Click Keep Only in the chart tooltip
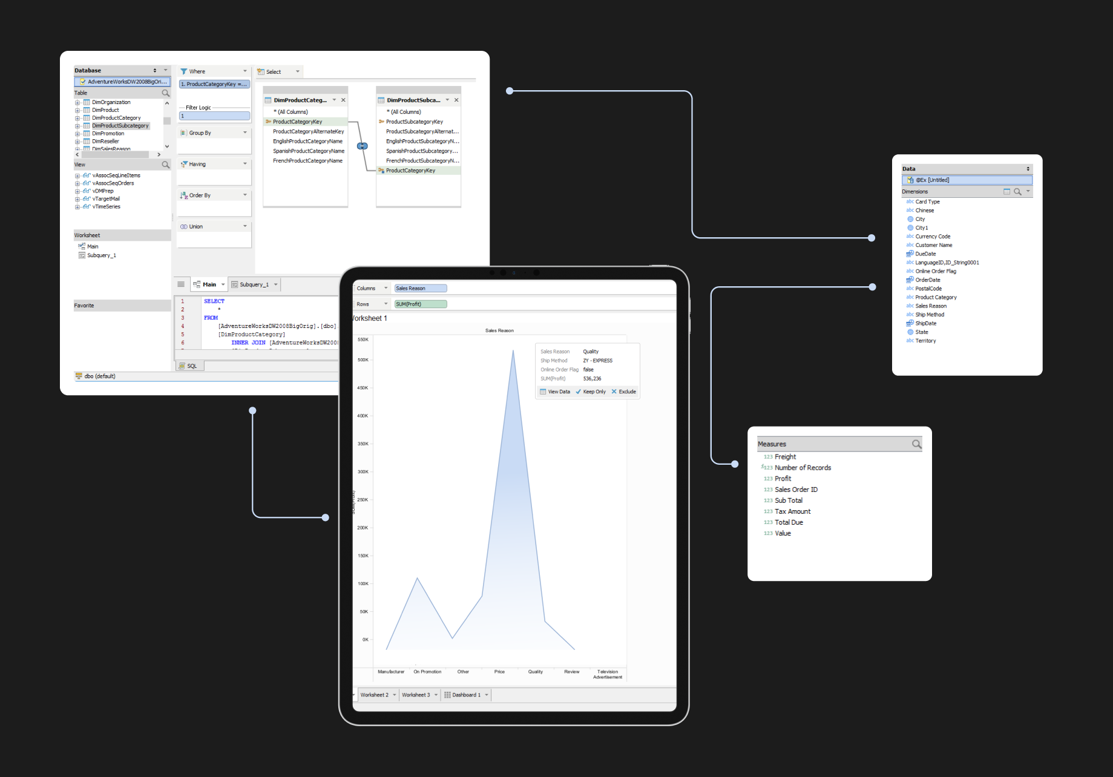The height and width of the screenshot is (777, 1113). (x=590, y=392)
